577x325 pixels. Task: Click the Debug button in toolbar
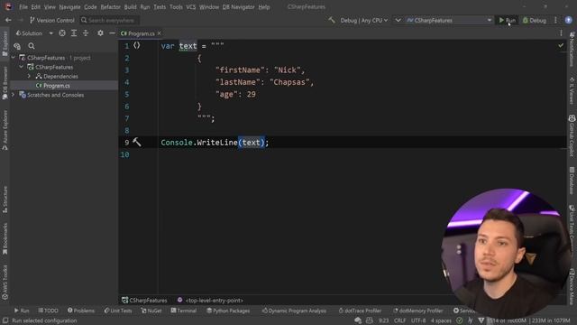click(x=535, y=20)
